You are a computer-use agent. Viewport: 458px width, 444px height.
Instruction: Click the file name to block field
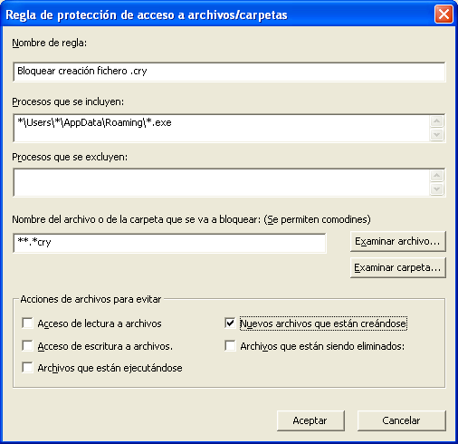point(169,243)
